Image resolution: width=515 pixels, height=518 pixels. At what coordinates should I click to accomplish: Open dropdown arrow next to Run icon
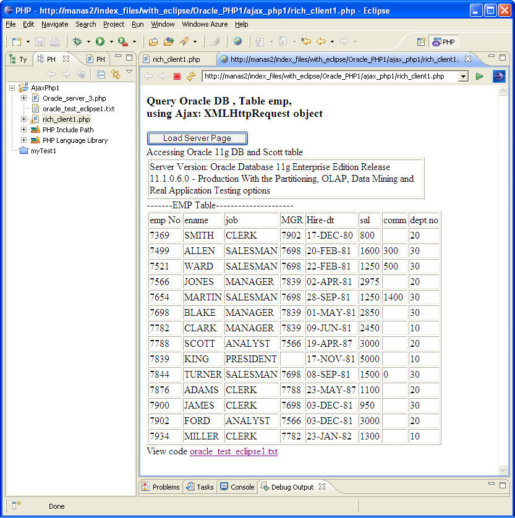click(x=111, y=42)
